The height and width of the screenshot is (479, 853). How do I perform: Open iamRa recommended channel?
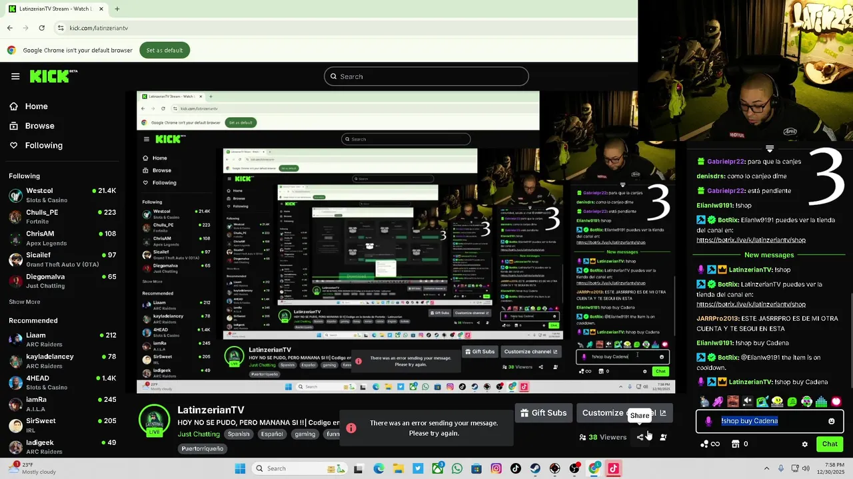pyautogui.click(x=63, y=403)
